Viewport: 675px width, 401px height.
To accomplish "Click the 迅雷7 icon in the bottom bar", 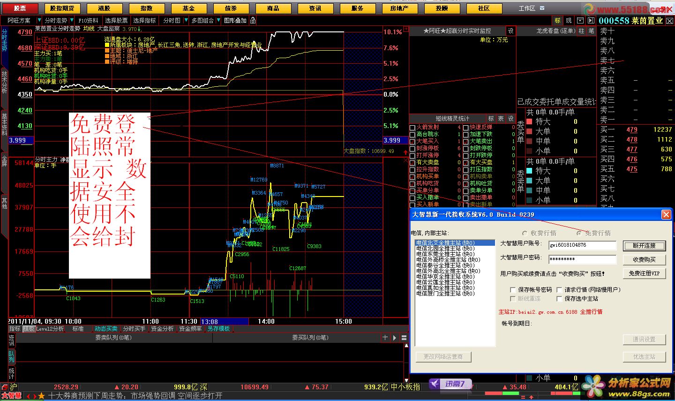I will (x=451, y=384).
